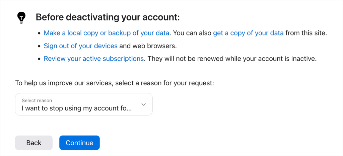Screen dimensions: 343x156
Task: Open the 'Make a local copy or backup' link
Action: click(107, 33)
